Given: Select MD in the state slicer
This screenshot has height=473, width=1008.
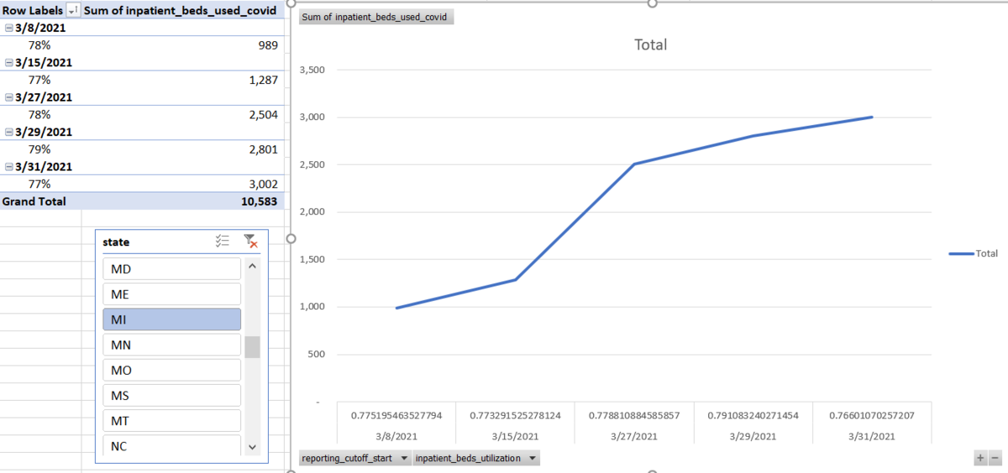Looking at the screenshot, I should coord(171,269).
